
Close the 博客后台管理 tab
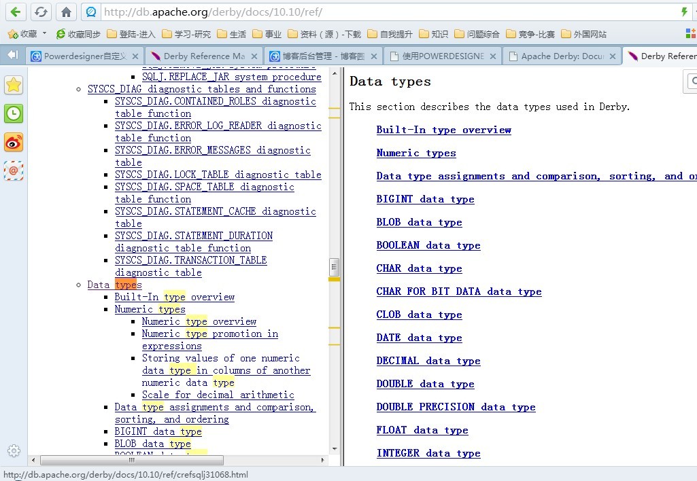pyautogui.click(x=374, y=56)
